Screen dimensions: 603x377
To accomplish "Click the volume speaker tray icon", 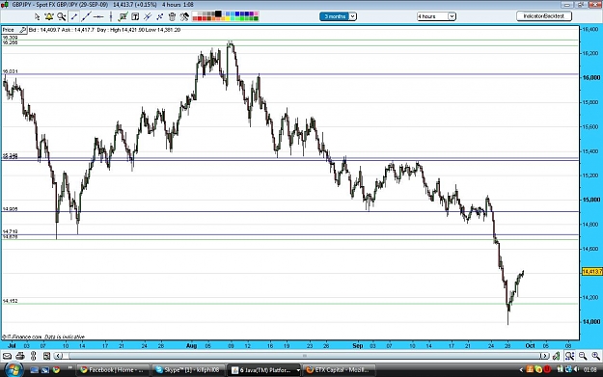I will (576, 369).
